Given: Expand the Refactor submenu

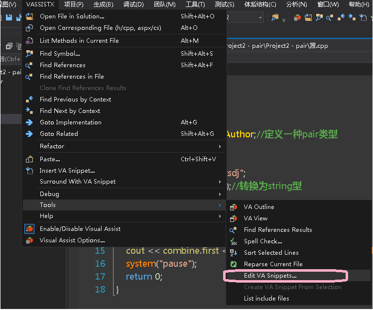Looking at the screenshot, I should click(x=52, y=146).
